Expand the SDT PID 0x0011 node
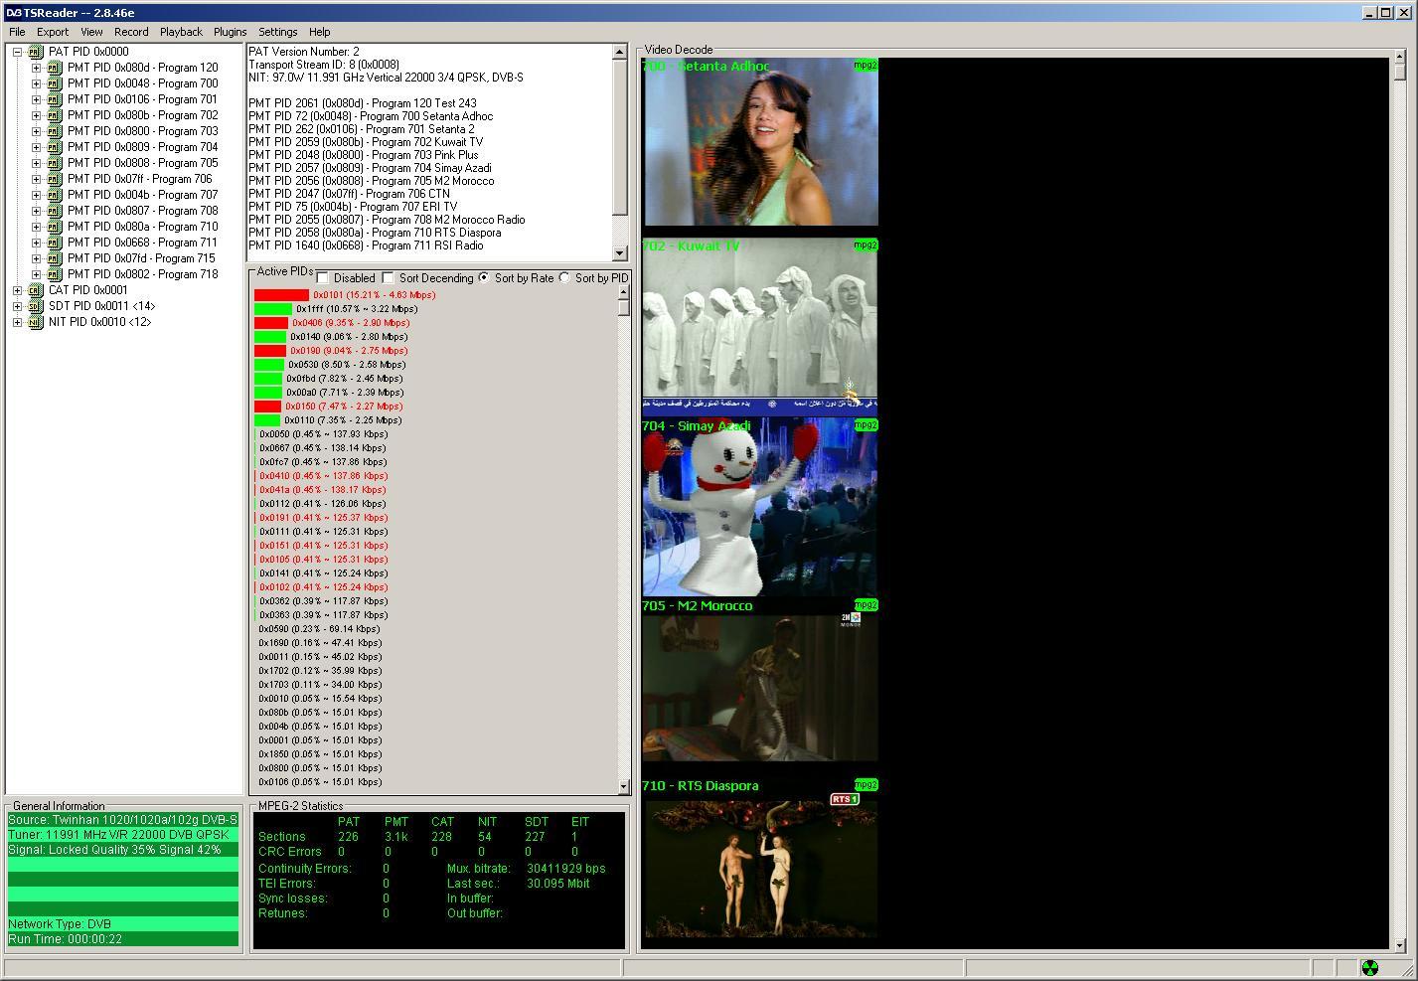The height and width of the screenshot is (981, 1418). [17, 306]
